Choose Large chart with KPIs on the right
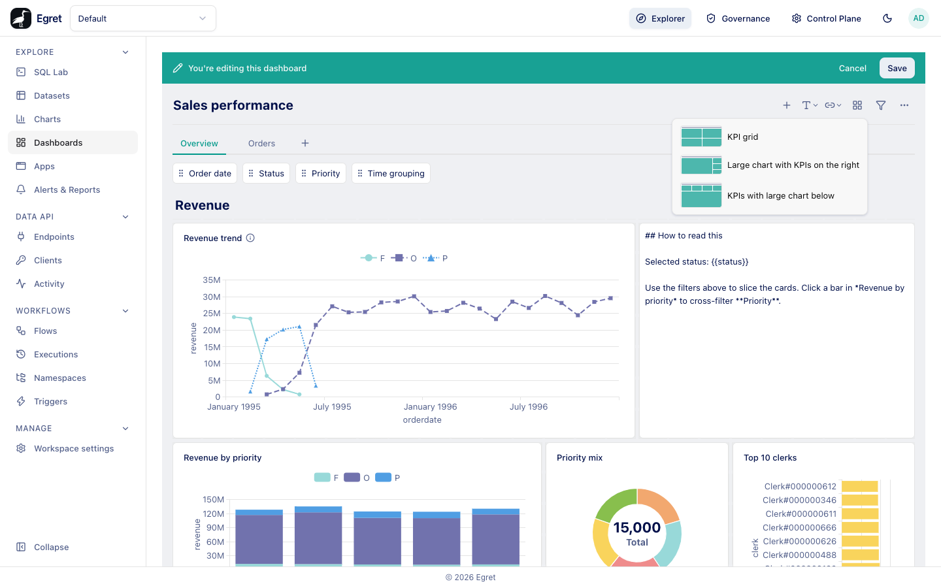This screenshot has height=588, width=941. click(x=770, y=165)
